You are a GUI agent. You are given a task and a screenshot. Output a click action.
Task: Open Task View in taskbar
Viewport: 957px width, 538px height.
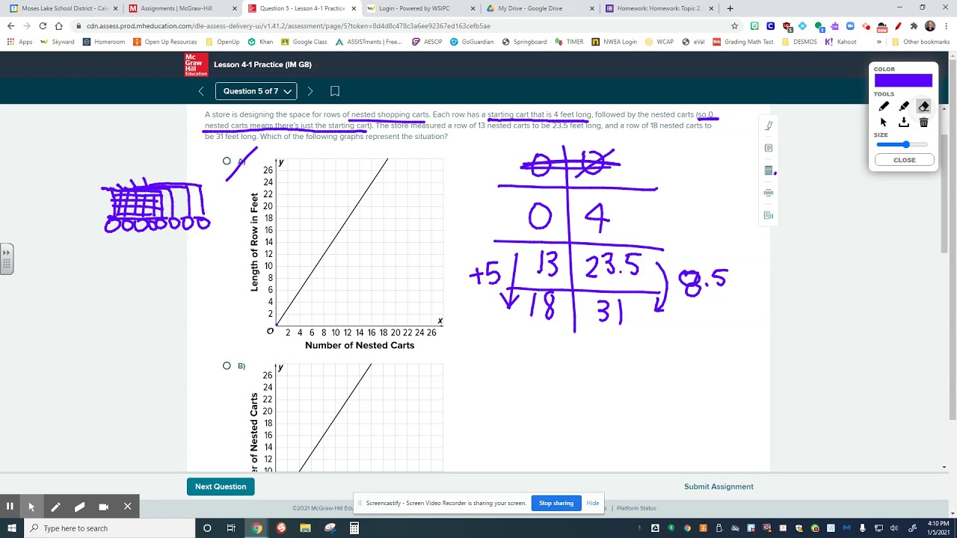pos(231,528)
